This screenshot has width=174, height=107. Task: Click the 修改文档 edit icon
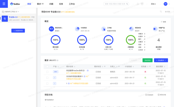[159, 95]
